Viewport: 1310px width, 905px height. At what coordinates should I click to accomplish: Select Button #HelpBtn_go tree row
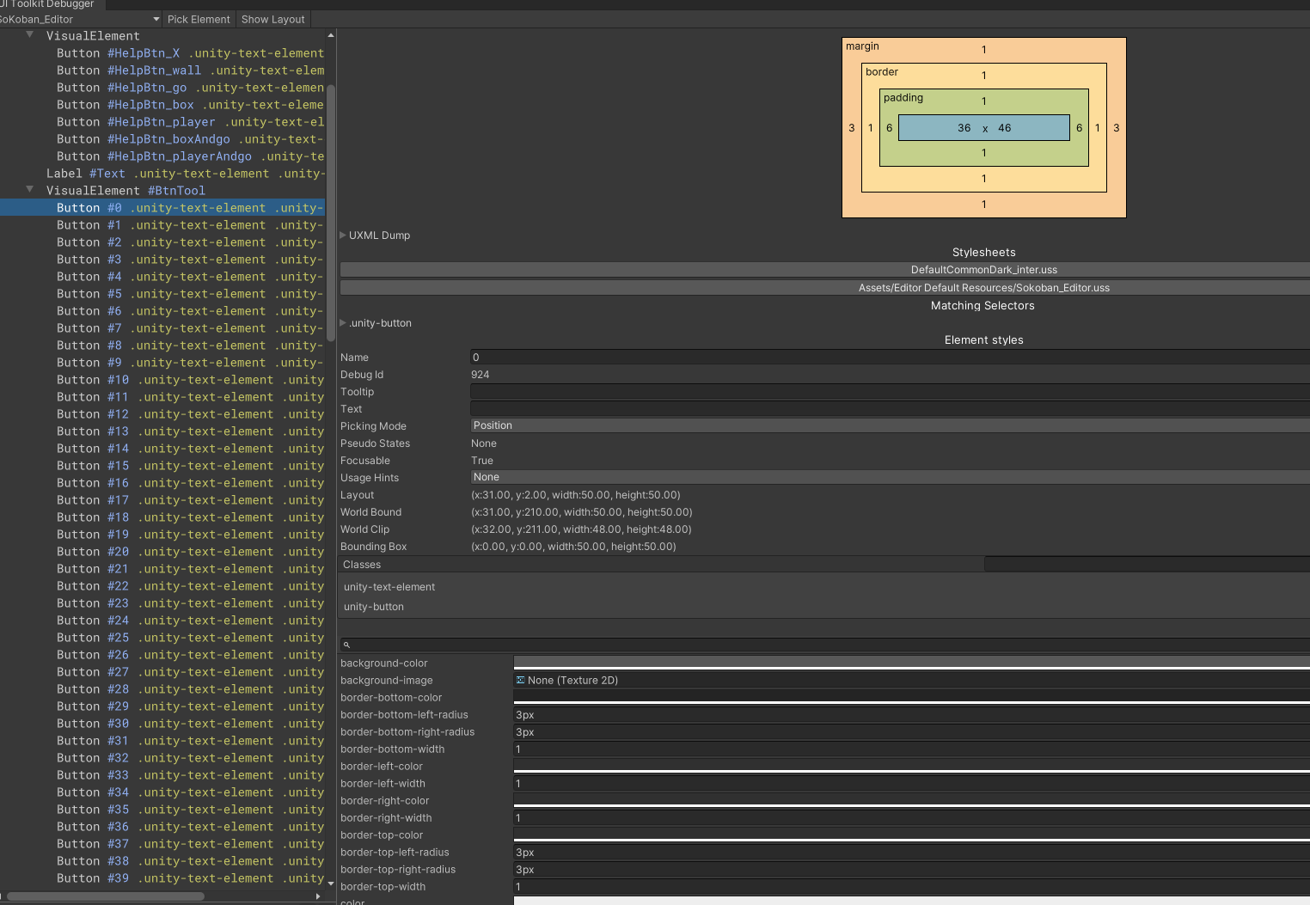[162, 88]
